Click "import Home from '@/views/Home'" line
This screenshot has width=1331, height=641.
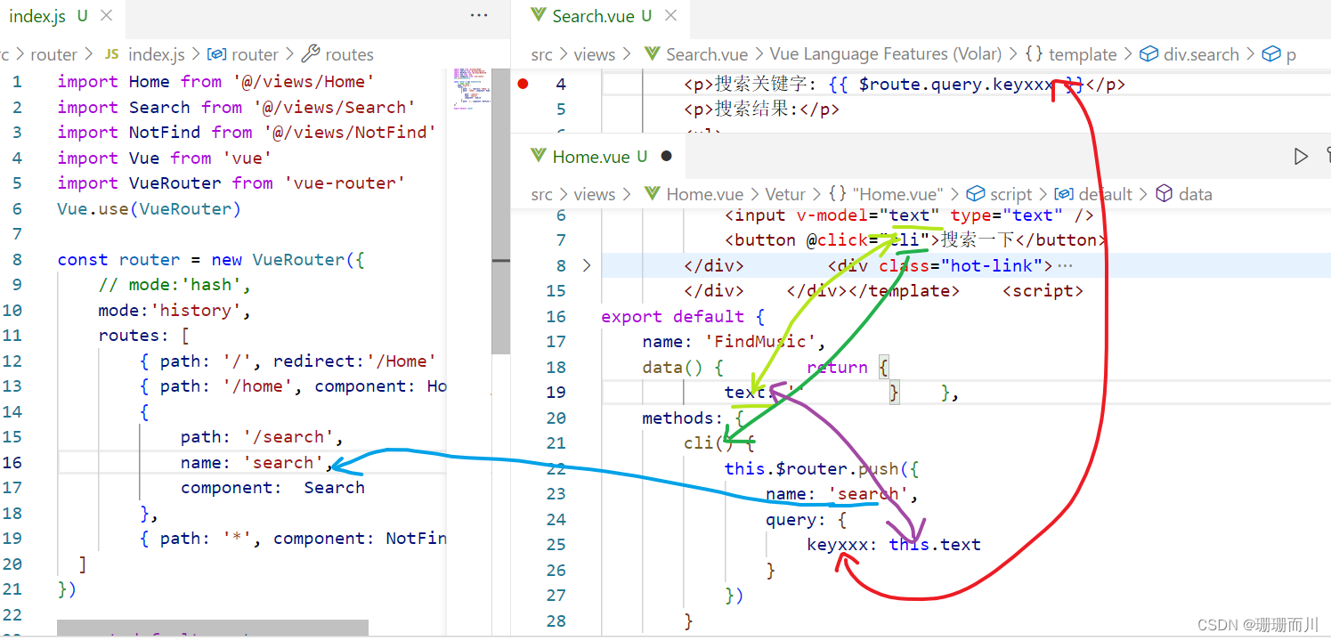tap(215, 81)
